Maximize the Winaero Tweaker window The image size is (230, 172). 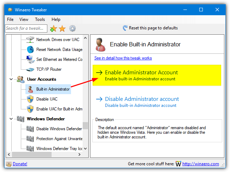click(x=201, y=10)
